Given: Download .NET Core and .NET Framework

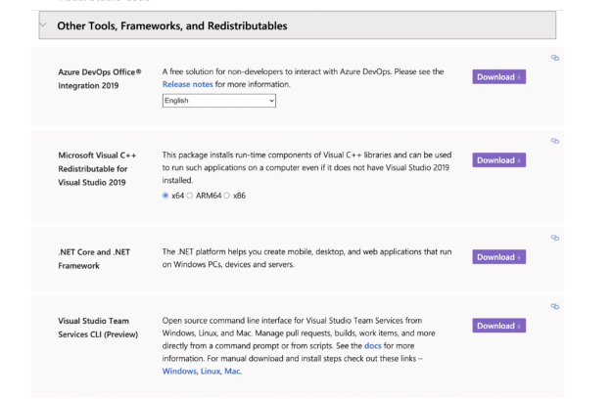Looking at the screenshot, I should [x=498, y=257].
